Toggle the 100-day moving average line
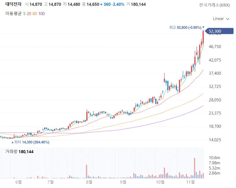Viewport: 236px width, 188px height. click(41, 13)
